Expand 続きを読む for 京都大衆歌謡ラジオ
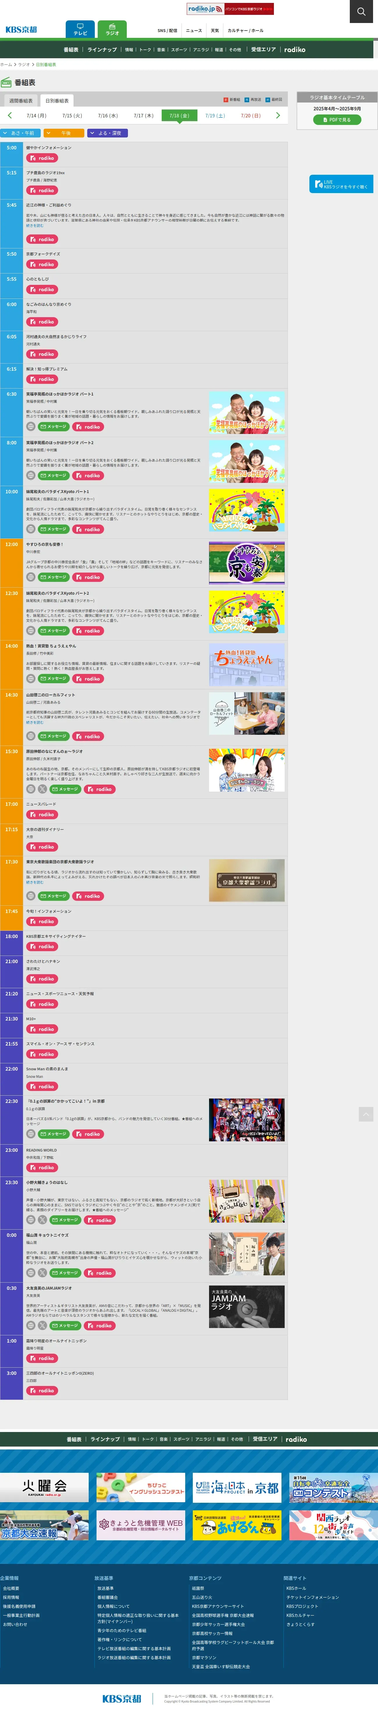Image resolution: width=378 pixels, height=1711 pixels. tap(35, 882)
